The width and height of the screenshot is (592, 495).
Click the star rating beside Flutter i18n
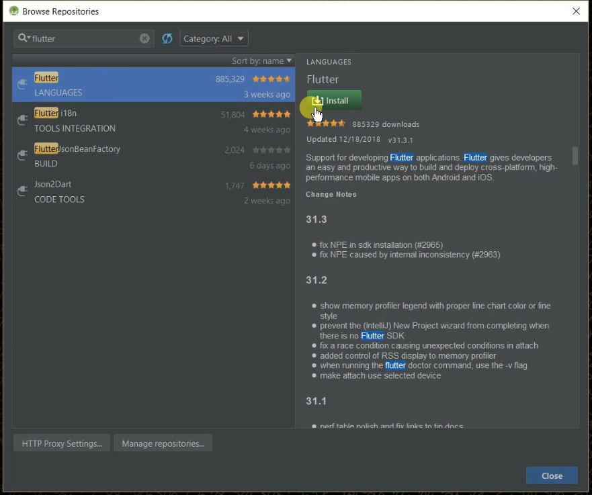(271, 114)
